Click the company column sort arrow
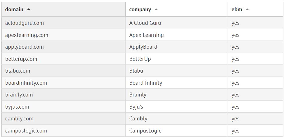 pos(156,10)
